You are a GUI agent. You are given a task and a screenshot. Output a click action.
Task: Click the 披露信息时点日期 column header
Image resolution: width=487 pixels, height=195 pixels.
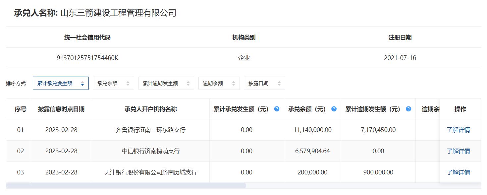(61, 109)
